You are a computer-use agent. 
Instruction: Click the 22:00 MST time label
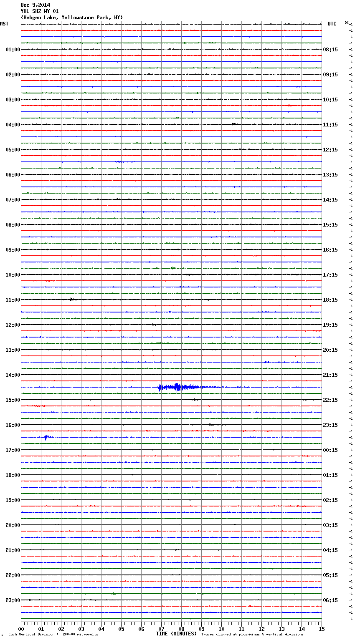click(x=13, y=575)
